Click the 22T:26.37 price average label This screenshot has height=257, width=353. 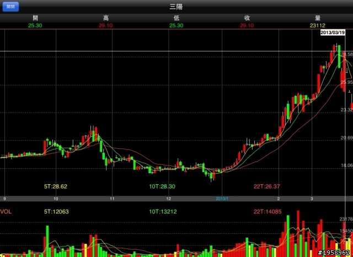(x=267, y=186)
